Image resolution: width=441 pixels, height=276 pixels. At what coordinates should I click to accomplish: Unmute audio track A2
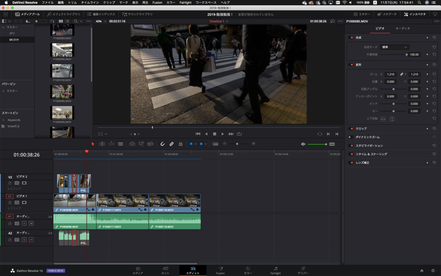[x=31, y=240]
